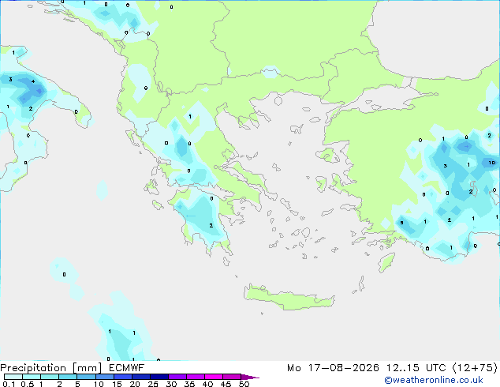Pick the legend swatch starting at 0.1 mm

click(13, 377)
